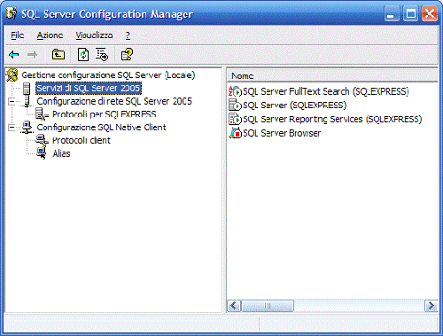Select SQL Server FullText Search (SQLEXPRESS) row

pos(326,91)
